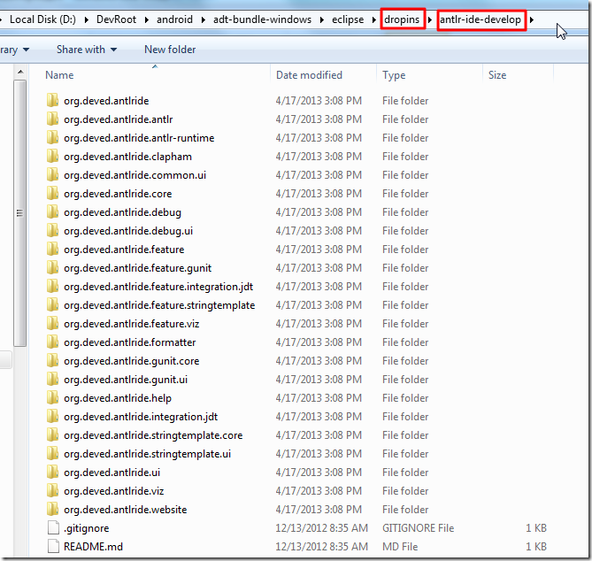Navigate to Local Disk (D:) in breadcrumb

point(42,19)
